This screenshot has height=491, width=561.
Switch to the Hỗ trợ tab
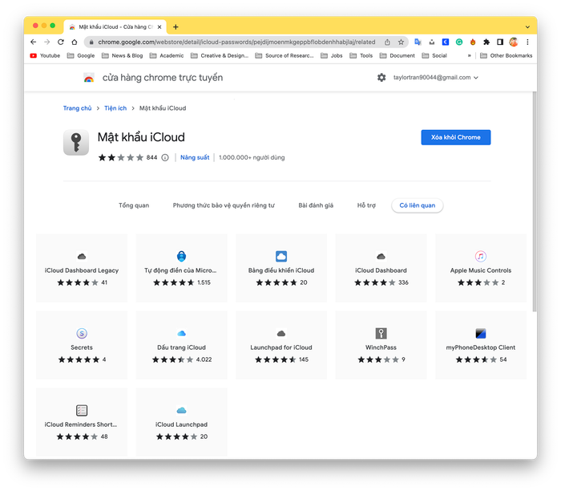click(x=366, y=205)
